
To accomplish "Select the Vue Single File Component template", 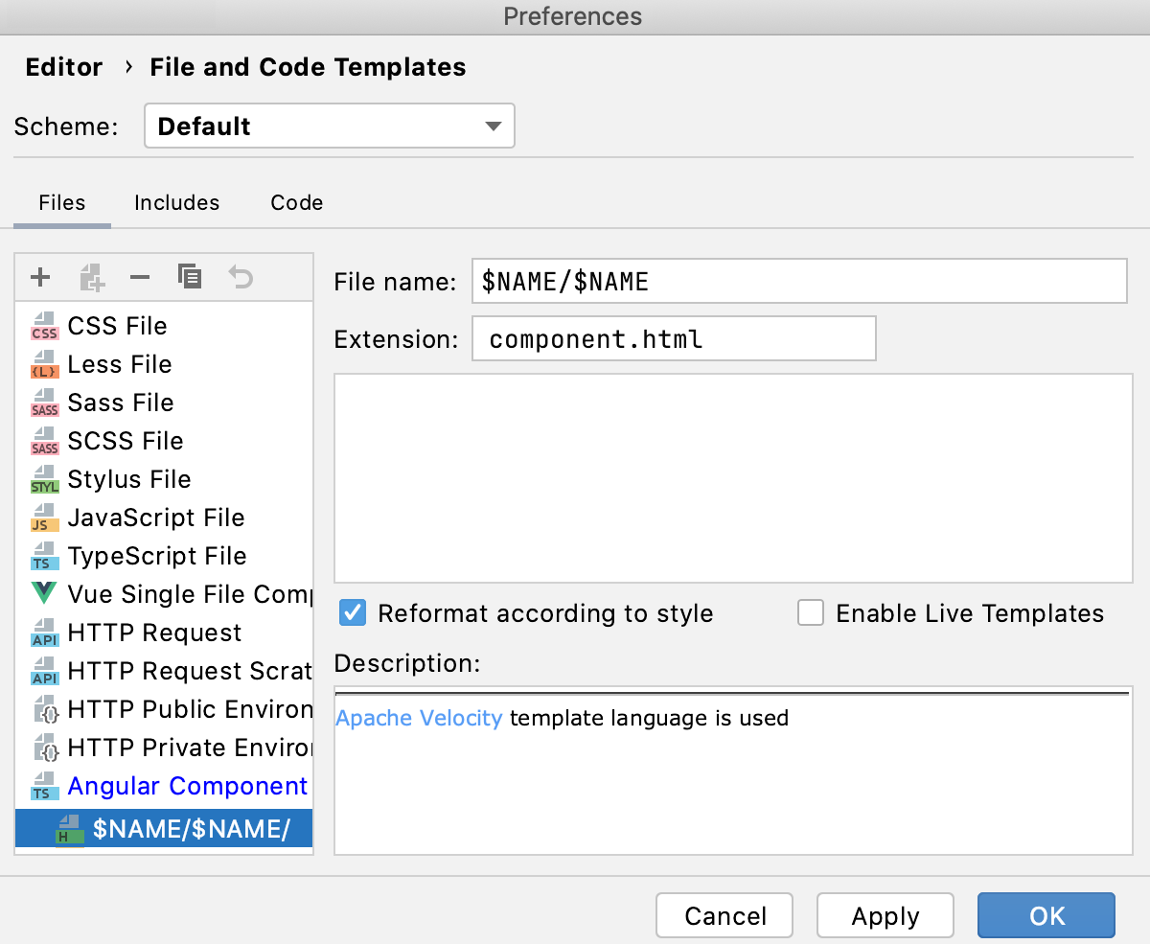I will pyautogui.click(x=164, y=594).
